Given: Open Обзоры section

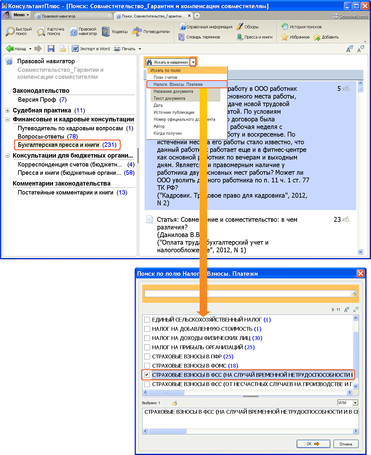Looking at the screenshot, I should (x=247, y=27).
